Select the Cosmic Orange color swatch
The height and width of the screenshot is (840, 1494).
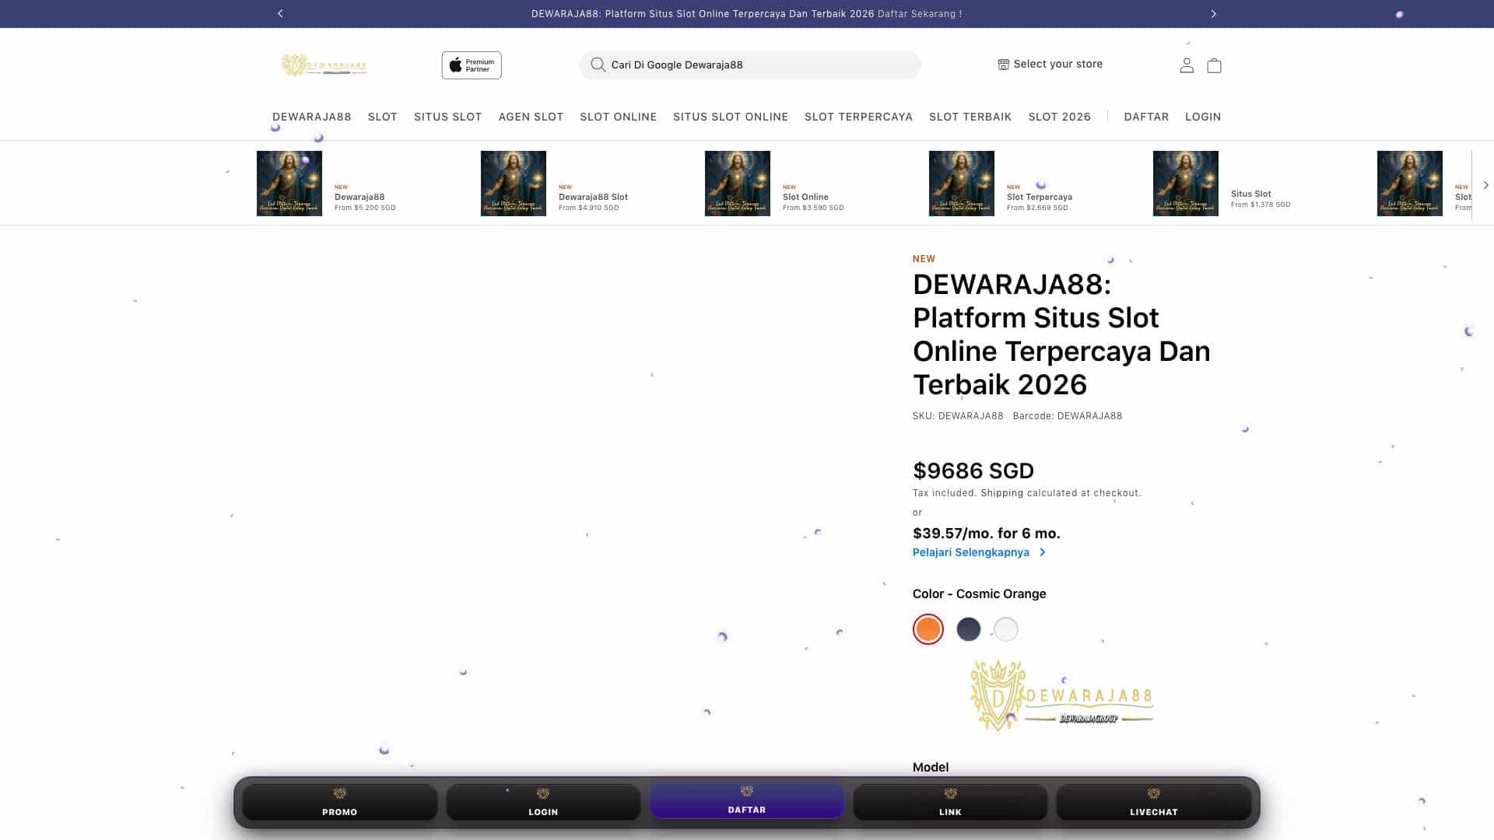tap(928, 629)
